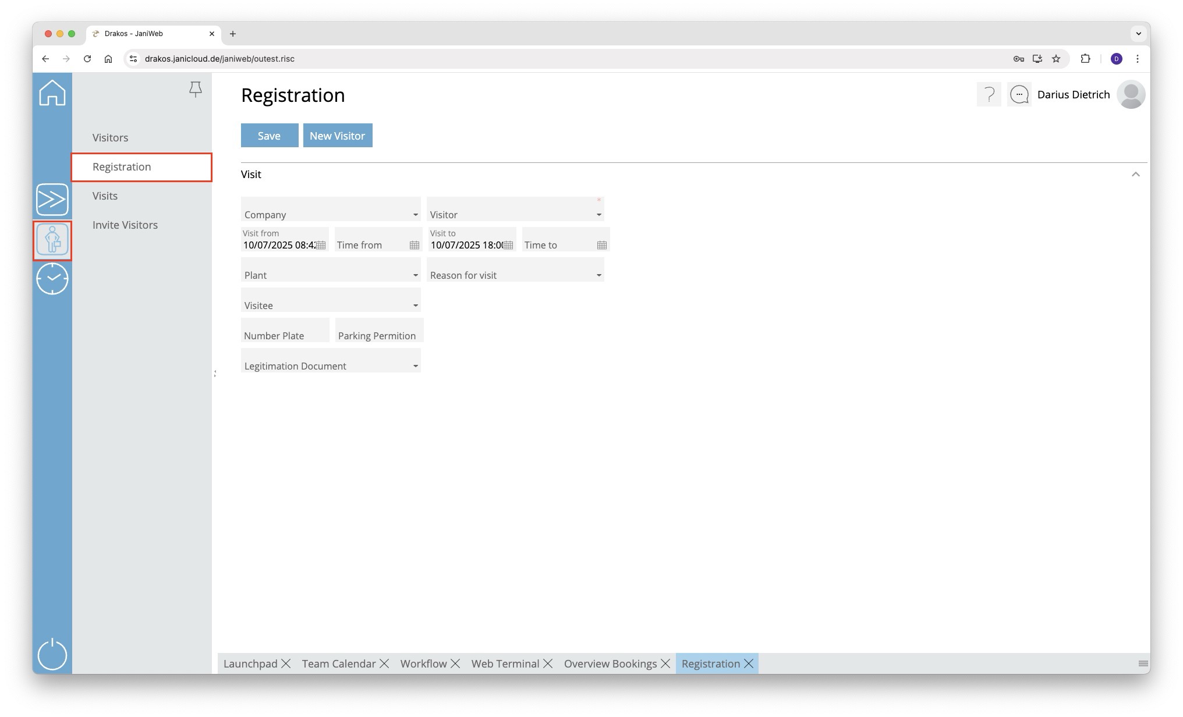1183x717 pixels.
Task: Pin the navigation panel with pin icon
Action: click(x=196, y=89)
